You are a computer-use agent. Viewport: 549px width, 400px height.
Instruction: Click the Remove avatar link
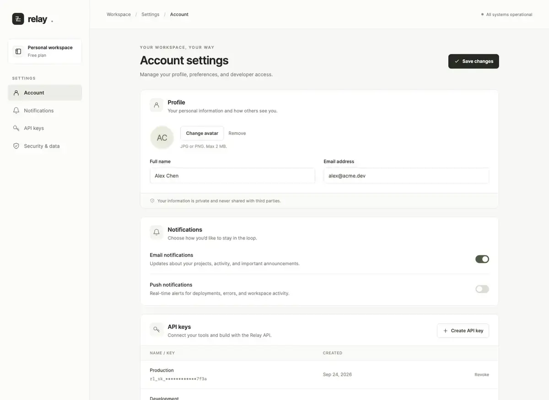[x=237, y=133]
